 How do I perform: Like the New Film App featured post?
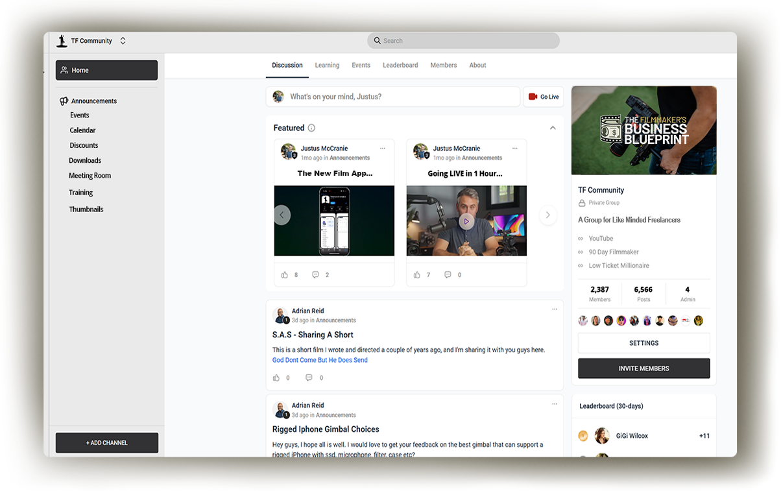(x=285, y=275)
